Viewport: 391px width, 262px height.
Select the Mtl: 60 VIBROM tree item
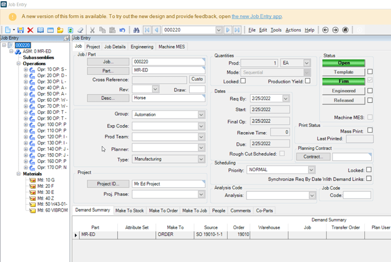click(x=52, y=210)
